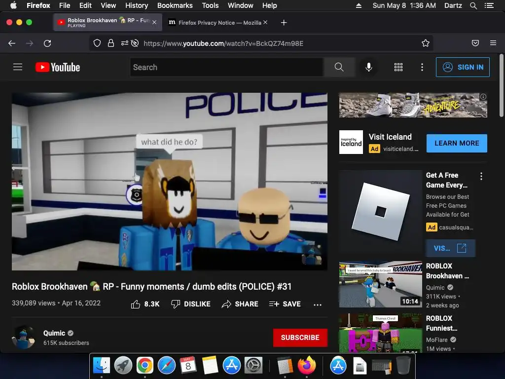Subscribe to the Quimic channel
The image size is (505, 379).
300,338
